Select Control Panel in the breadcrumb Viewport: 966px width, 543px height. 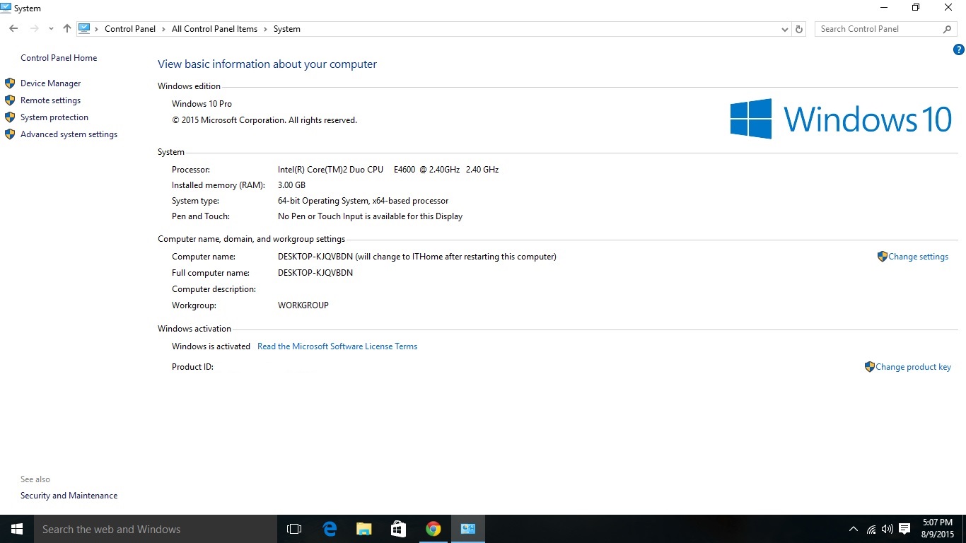click(x=130, y=29)
